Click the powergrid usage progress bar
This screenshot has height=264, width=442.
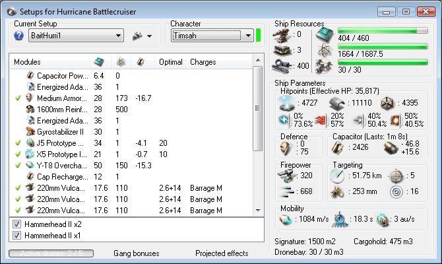[383, 46]
